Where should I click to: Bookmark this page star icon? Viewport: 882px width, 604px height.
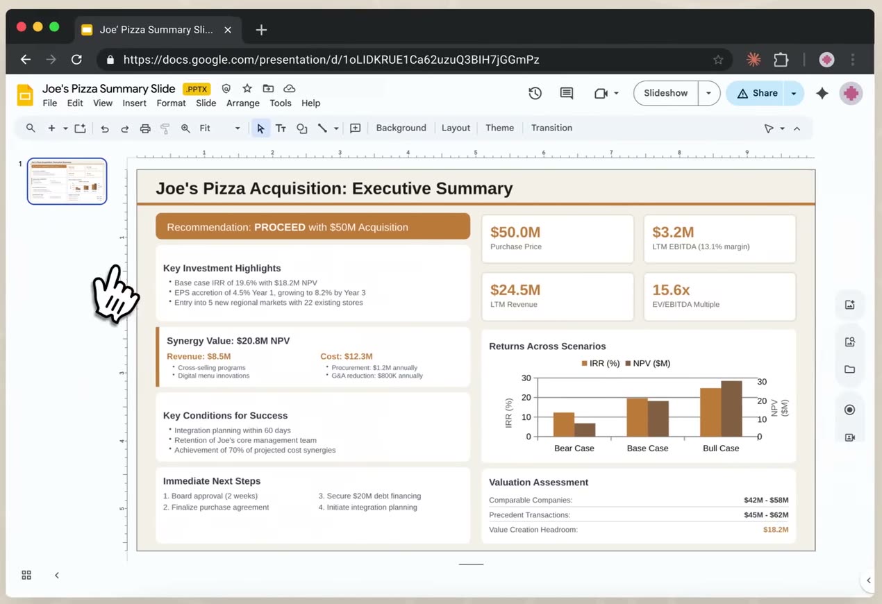(718, 60)
